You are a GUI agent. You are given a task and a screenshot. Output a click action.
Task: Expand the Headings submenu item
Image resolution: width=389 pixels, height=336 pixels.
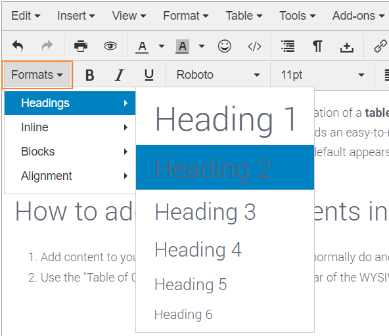pyautogui.click(x=70, y=103)
